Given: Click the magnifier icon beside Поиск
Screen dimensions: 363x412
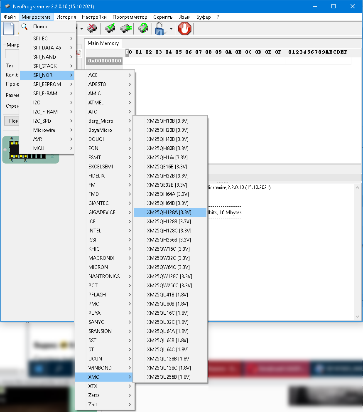Looking at the screenshot, I should pyautogui.click(x=25, y=27).
